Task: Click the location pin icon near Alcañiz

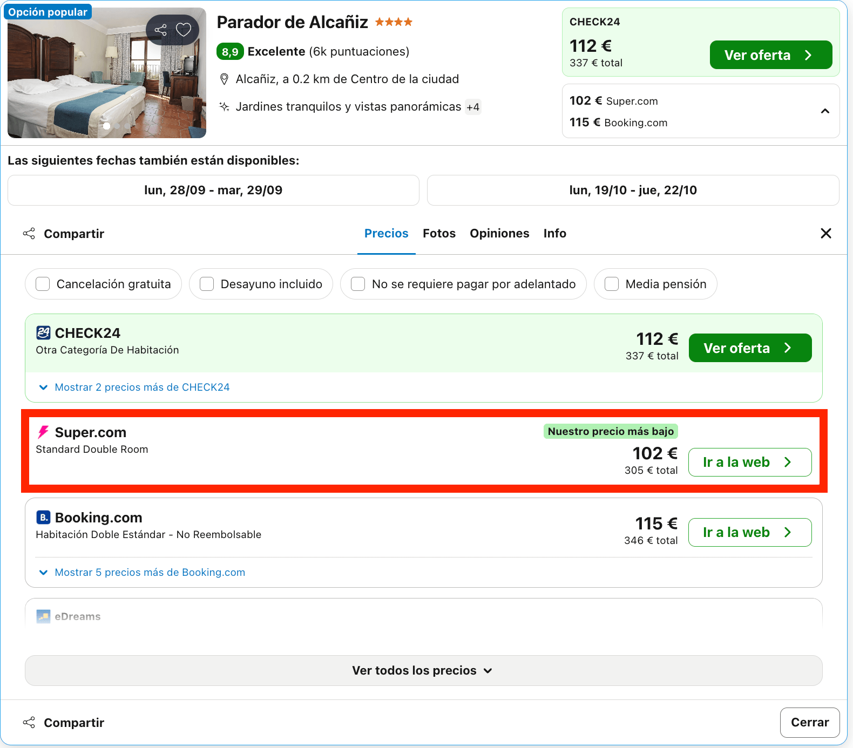Action: pyautogui.click(x=225, y=79)
